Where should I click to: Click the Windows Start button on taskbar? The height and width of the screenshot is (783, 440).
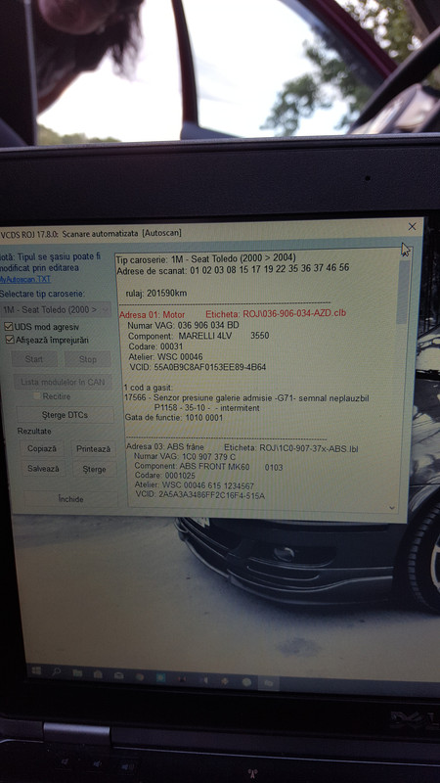point(36,670)
